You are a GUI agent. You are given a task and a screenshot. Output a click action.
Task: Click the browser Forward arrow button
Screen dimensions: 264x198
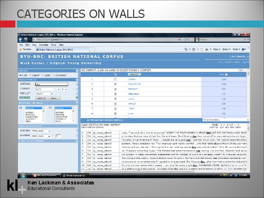(x=26, y=40)
